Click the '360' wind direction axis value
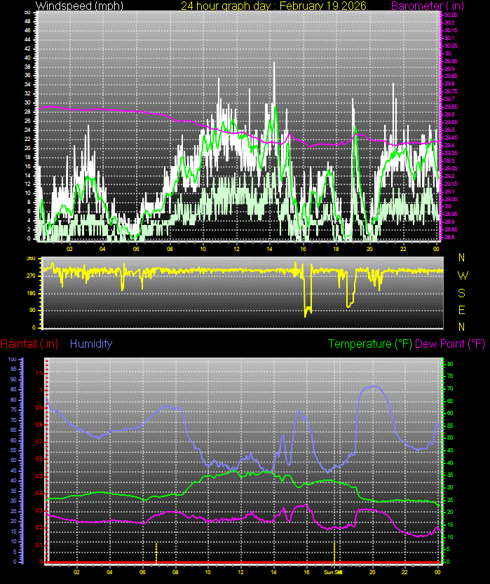This screenshot has width=490, height=584. point(32,259)
